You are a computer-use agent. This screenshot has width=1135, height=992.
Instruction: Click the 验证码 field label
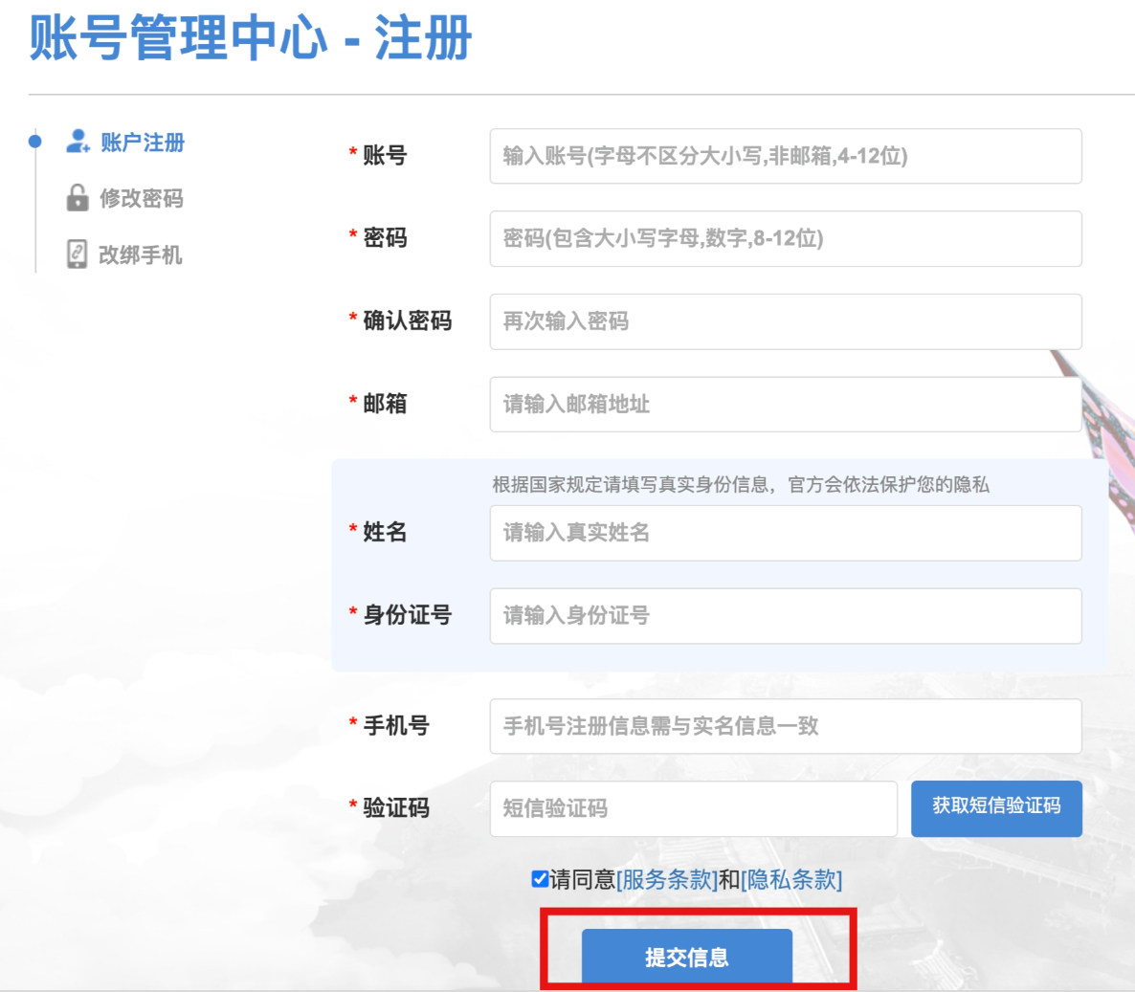pos(396,807)
